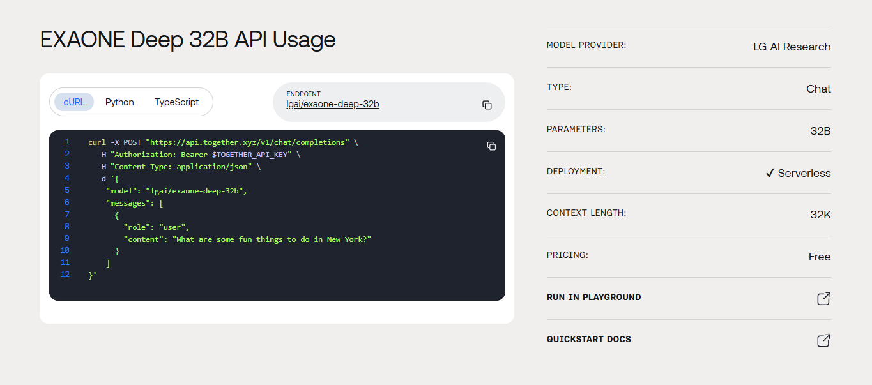Screen dimensions: 872x385
Task: Click the Chat type value
Action: pos(818,89)
